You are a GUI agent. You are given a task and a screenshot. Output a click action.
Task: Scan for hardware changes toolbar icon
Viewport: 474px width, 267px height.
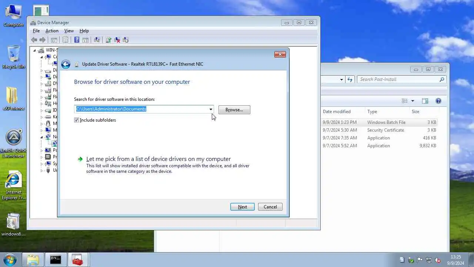pos(97,40)
